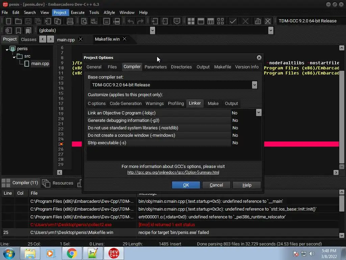Screen dimensions: 346x260
Task: Switch to Makefile tab in Project Options
Action: [x=222, y=67]
